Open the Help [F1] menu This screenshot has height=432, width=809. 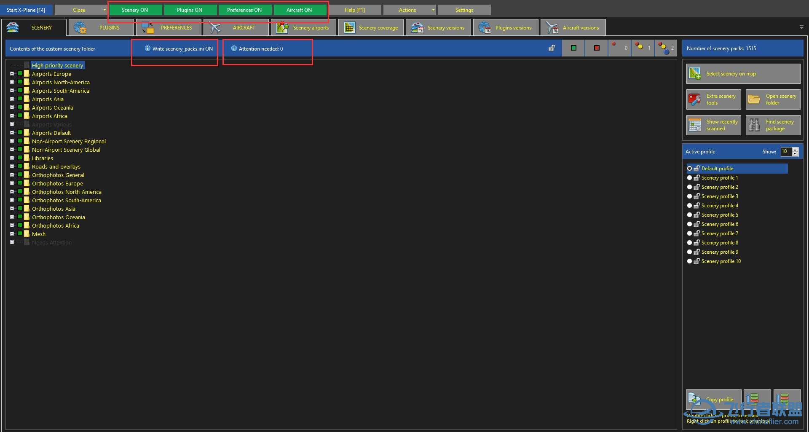pos(354,10)
